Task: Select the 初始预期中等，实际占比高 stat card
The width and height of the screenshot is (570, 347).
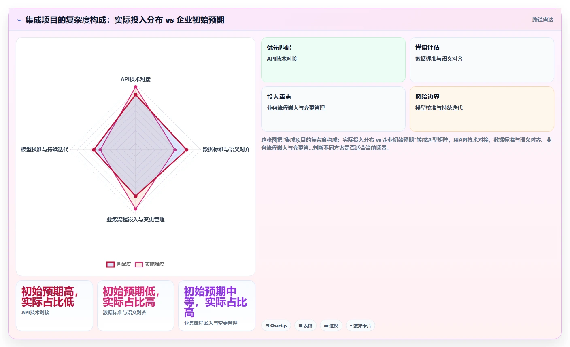Action: pyautogui.click(x=217, y=306)
